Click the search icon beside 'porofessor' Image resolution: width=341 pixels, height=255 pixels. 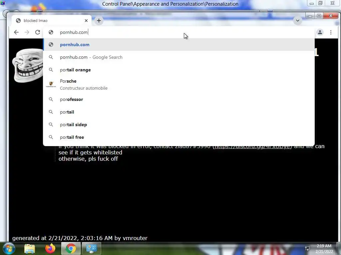pos(51,99)
